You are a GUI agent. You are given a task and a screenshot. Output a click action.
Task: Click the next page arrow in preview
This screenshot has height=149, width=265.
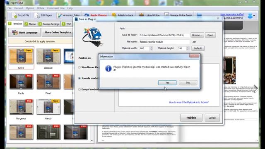[256, 88]
